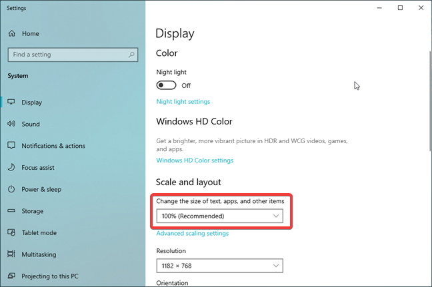432x287 pixels.
Task: Click the 'Scale and layout' heading
Action: 189,182
